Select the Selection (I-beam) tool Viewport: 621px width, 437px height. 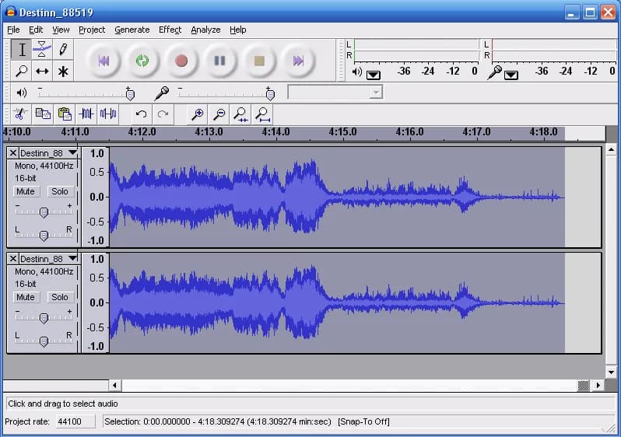(x=22, y=50)
